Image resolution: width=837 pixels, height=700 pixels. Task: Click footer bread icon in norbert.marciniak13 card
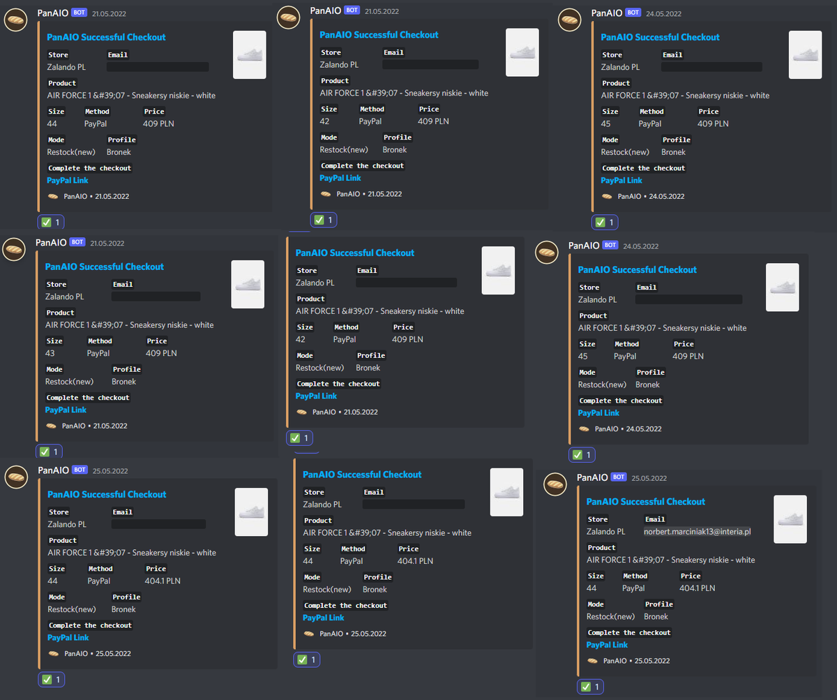point(592,661)
